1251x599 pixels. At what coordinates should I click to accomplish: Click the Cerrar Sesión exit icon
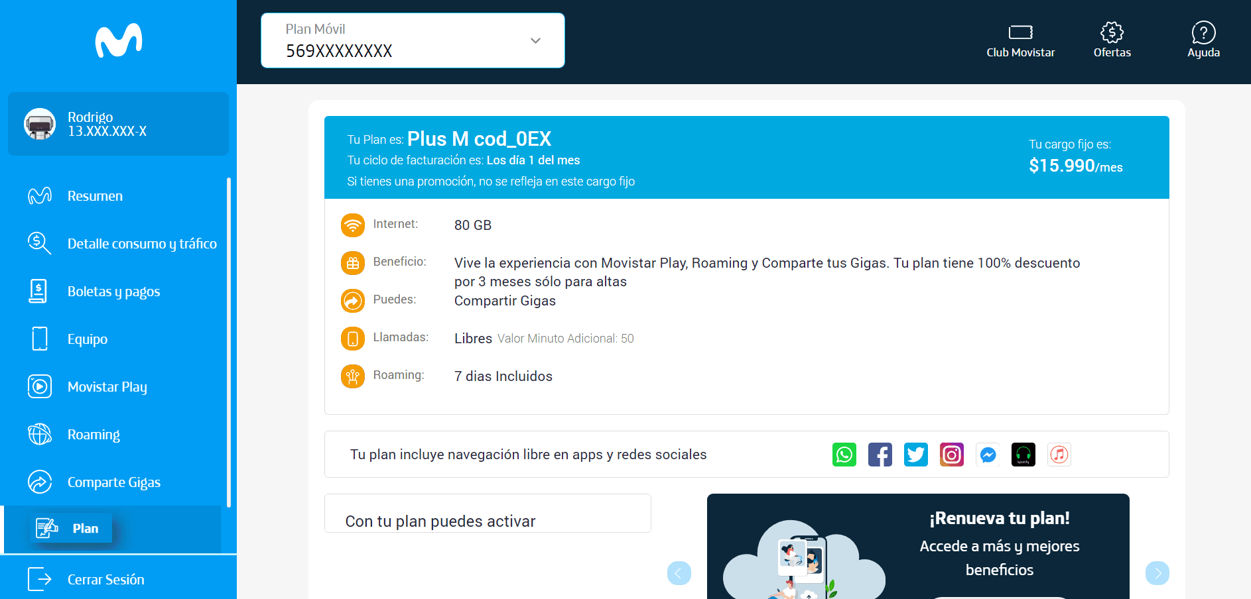pos(40,579)
